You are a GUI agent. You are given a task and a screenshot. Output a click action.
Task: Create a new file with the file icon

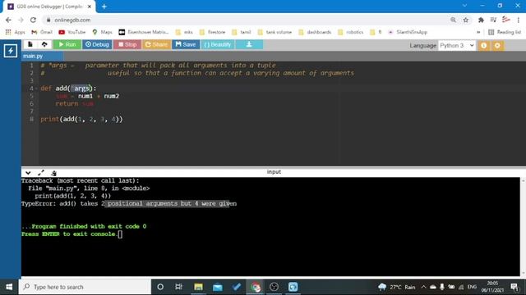pyautogui.click(x=30, y=44)
